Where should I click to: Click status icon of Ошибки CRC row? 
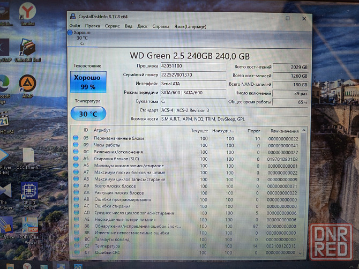[77, 252]
